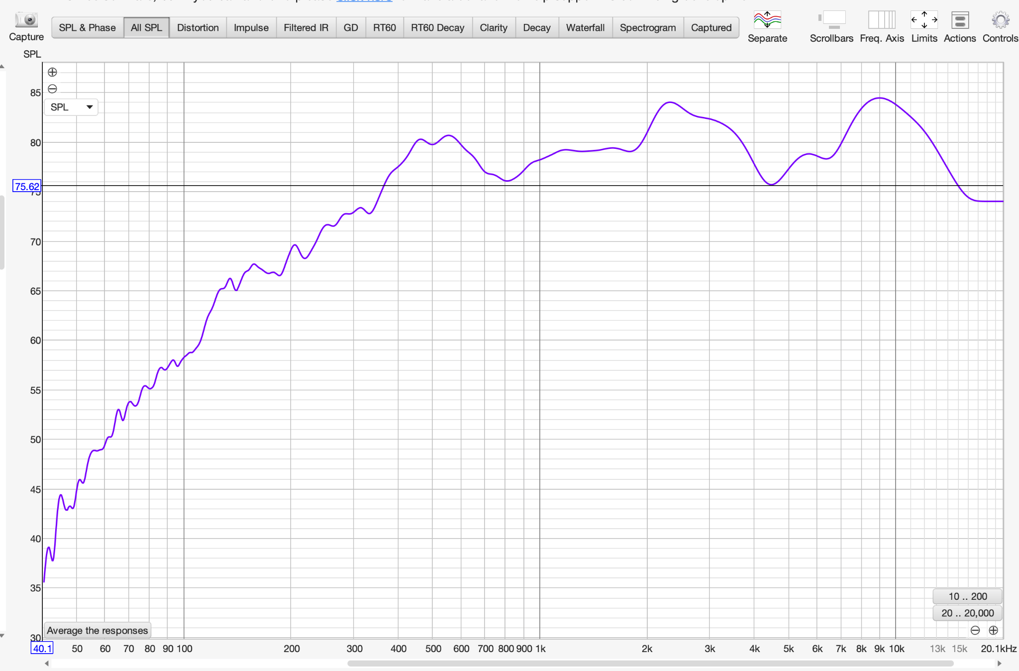Open the Waterfall tab

(585, 27)
